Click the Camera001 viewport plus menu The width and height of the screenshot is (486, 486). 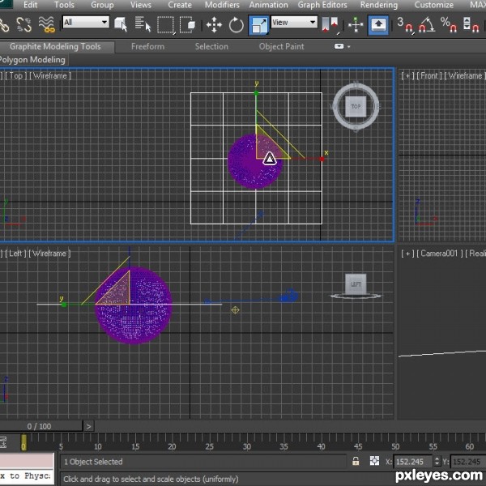click(x=408, y=254)
